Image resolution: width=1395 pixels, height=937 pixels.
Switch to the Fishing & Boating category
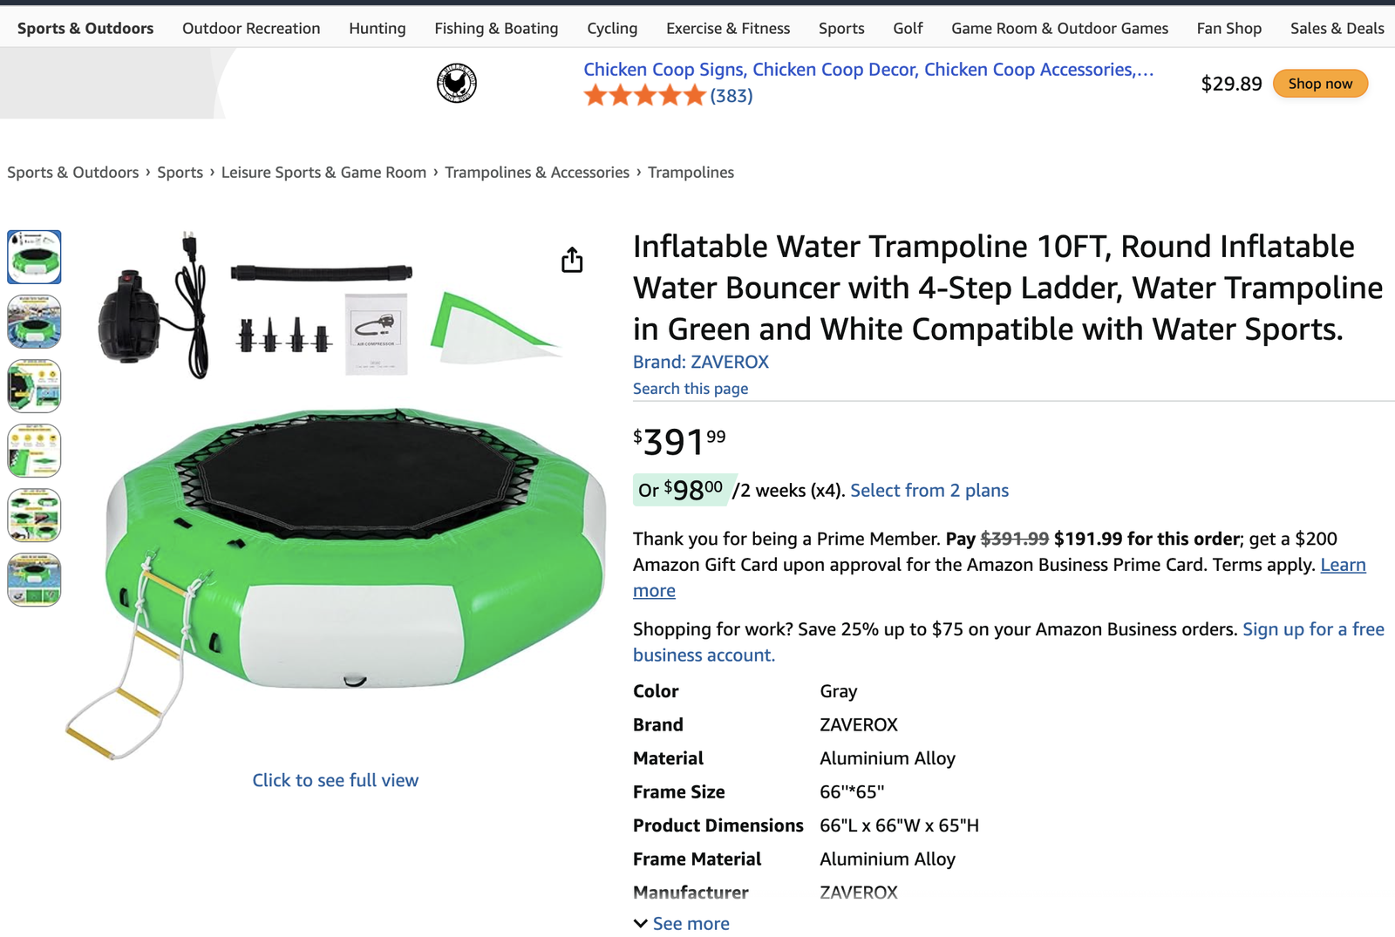pyautogui.click(x=495, y=28)
